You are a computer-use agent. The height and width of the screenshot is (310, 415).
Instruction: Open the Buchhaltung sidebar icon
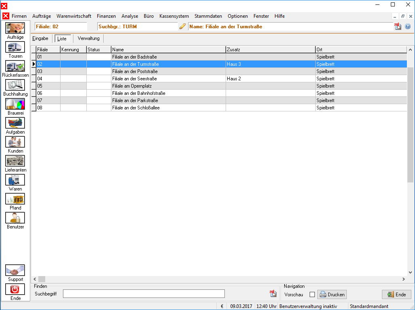(15, 85)
